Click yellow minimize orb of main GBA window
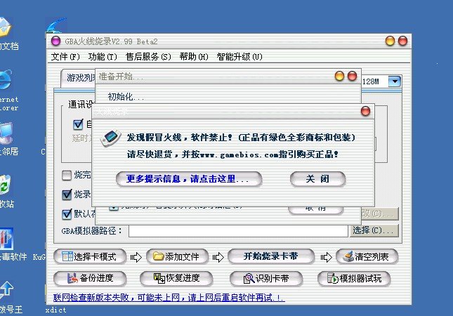This screenshot has height=316, width=453. 390,41
